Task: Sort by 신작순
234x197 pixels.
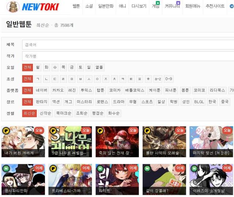Action: tap(45, 114)
